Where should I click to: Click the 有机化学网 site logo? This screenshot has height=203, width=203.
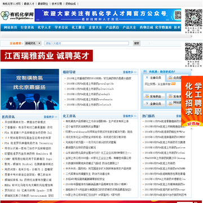(17, 15)
